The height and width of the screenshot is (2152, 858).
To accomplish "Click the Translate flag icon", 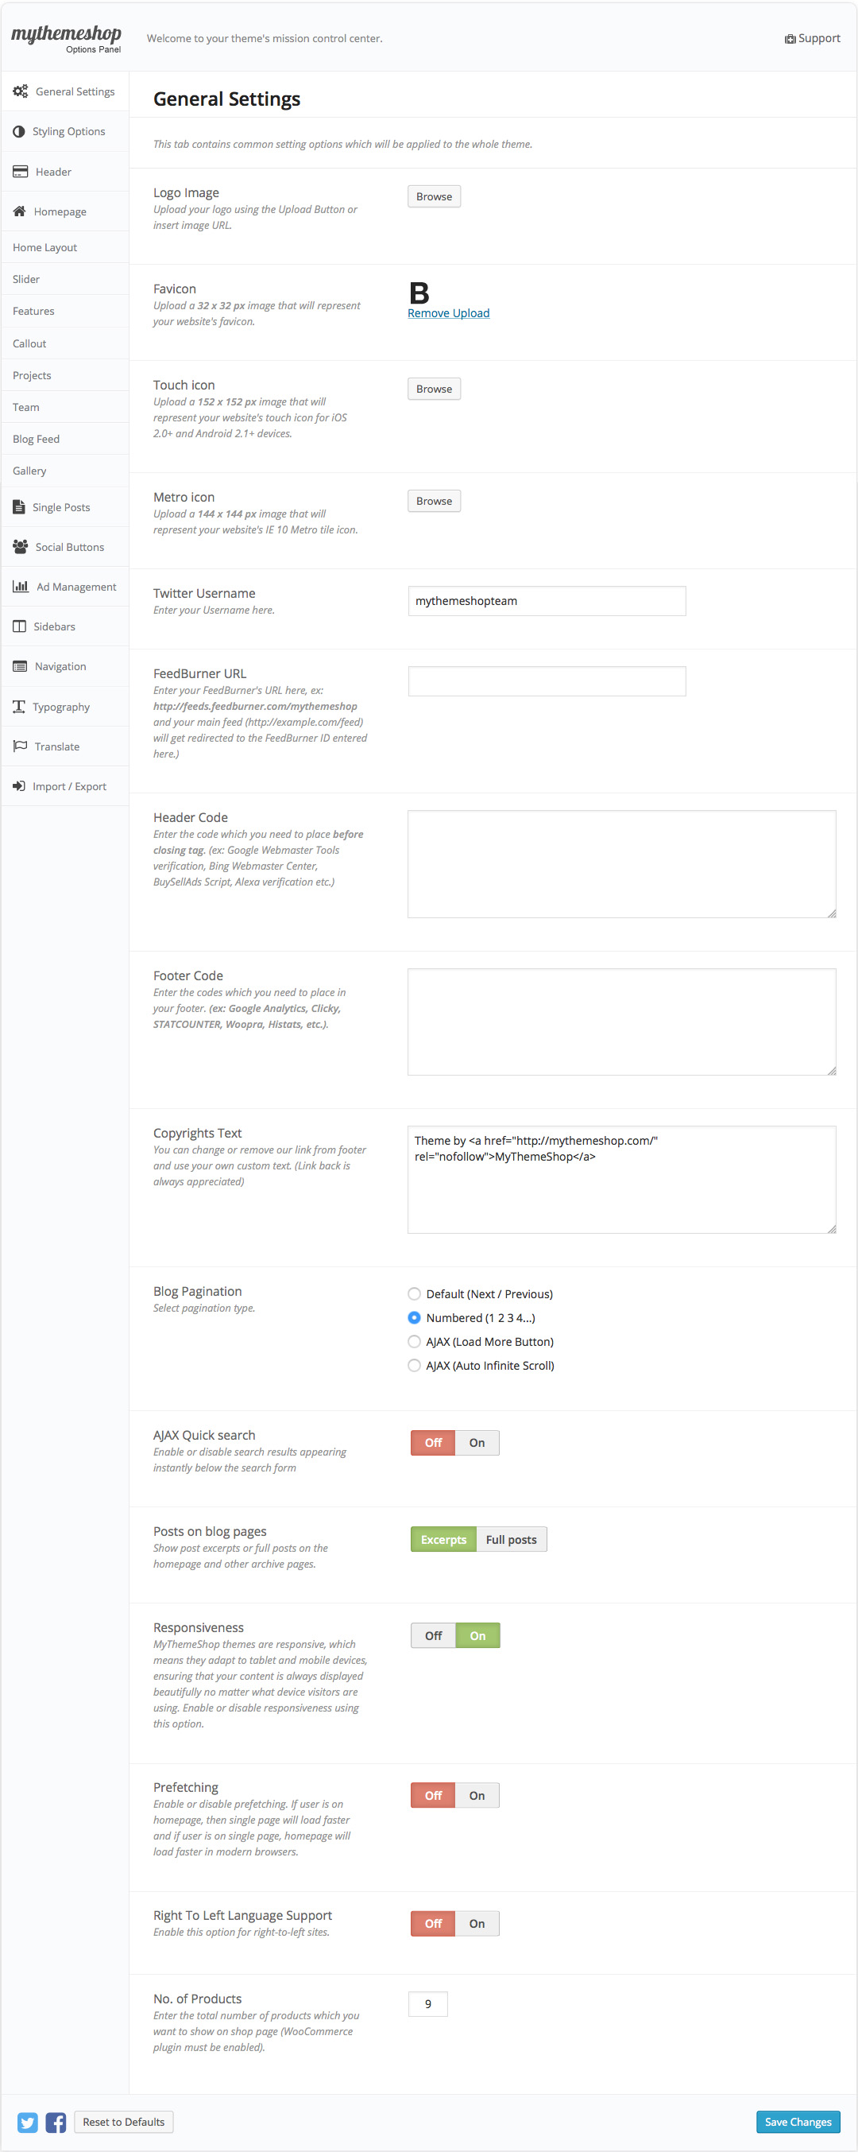I will tap(20, 746).
